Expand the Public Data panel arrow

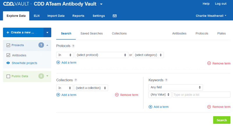coord(47,76)
